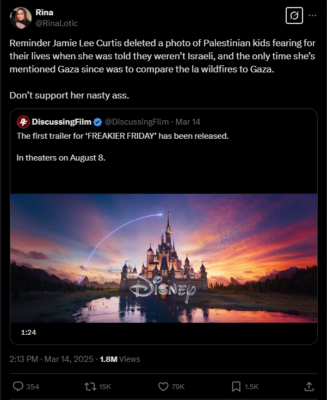Open the Grok slash icon button
The width and height of the screenshot is (327, 400).
[294, 16]
